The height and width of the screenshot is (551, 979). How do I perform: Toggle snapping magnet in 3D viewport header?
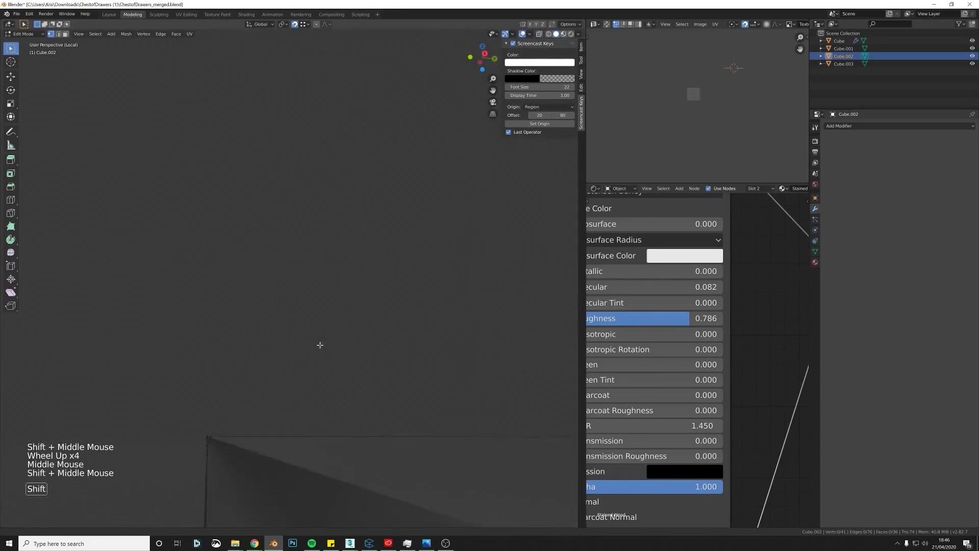click(x=295, y=24)
